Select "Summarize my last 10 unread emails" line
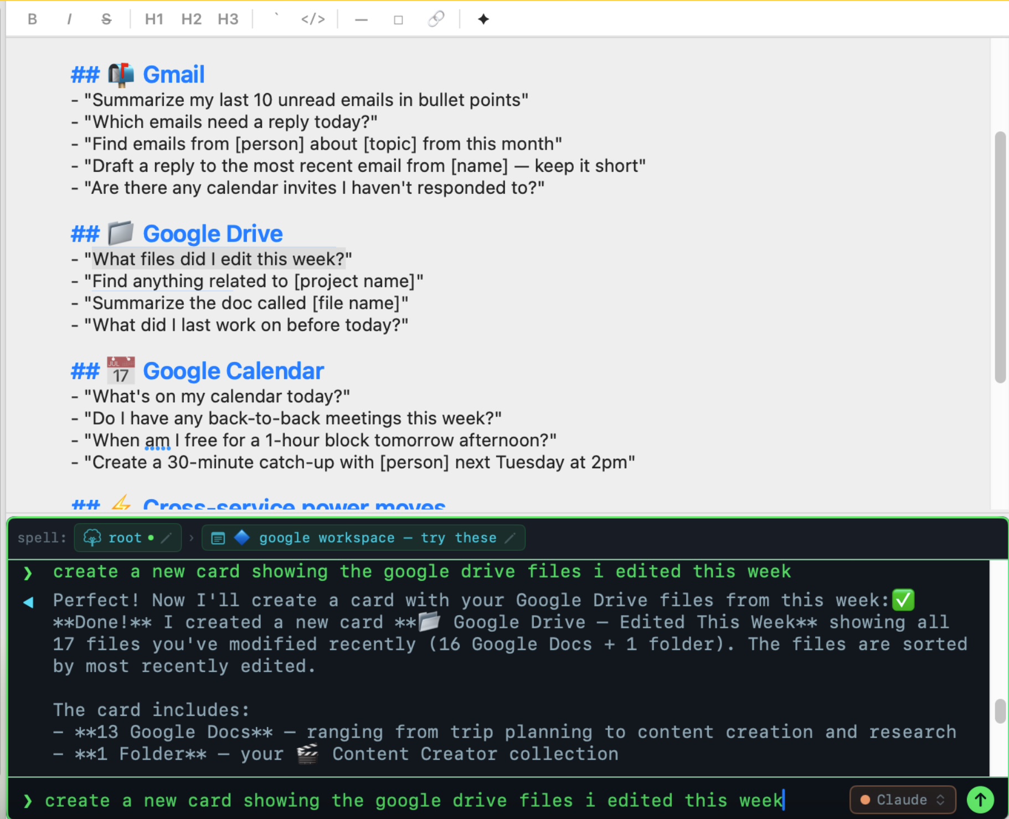 pos(300,100)
